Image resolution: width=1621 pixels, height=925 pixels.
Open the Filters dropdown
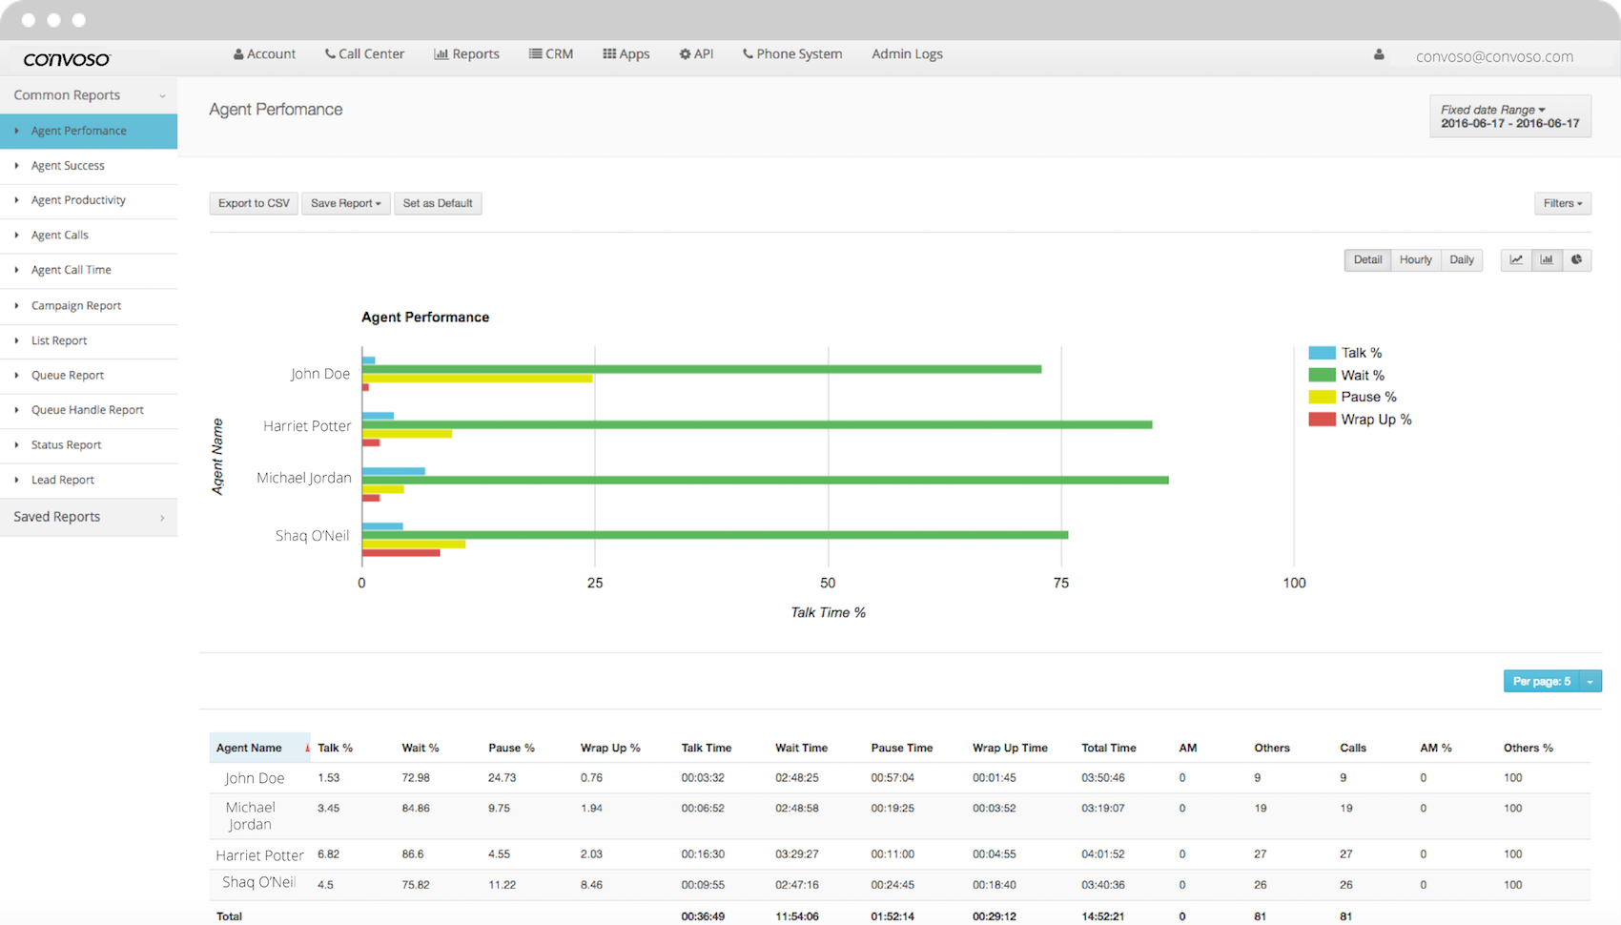1562,203
